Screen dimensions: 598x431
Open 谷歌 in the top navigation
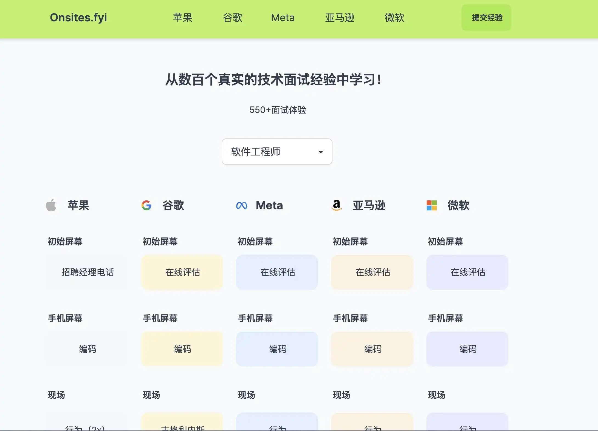(x=232, y=18)
